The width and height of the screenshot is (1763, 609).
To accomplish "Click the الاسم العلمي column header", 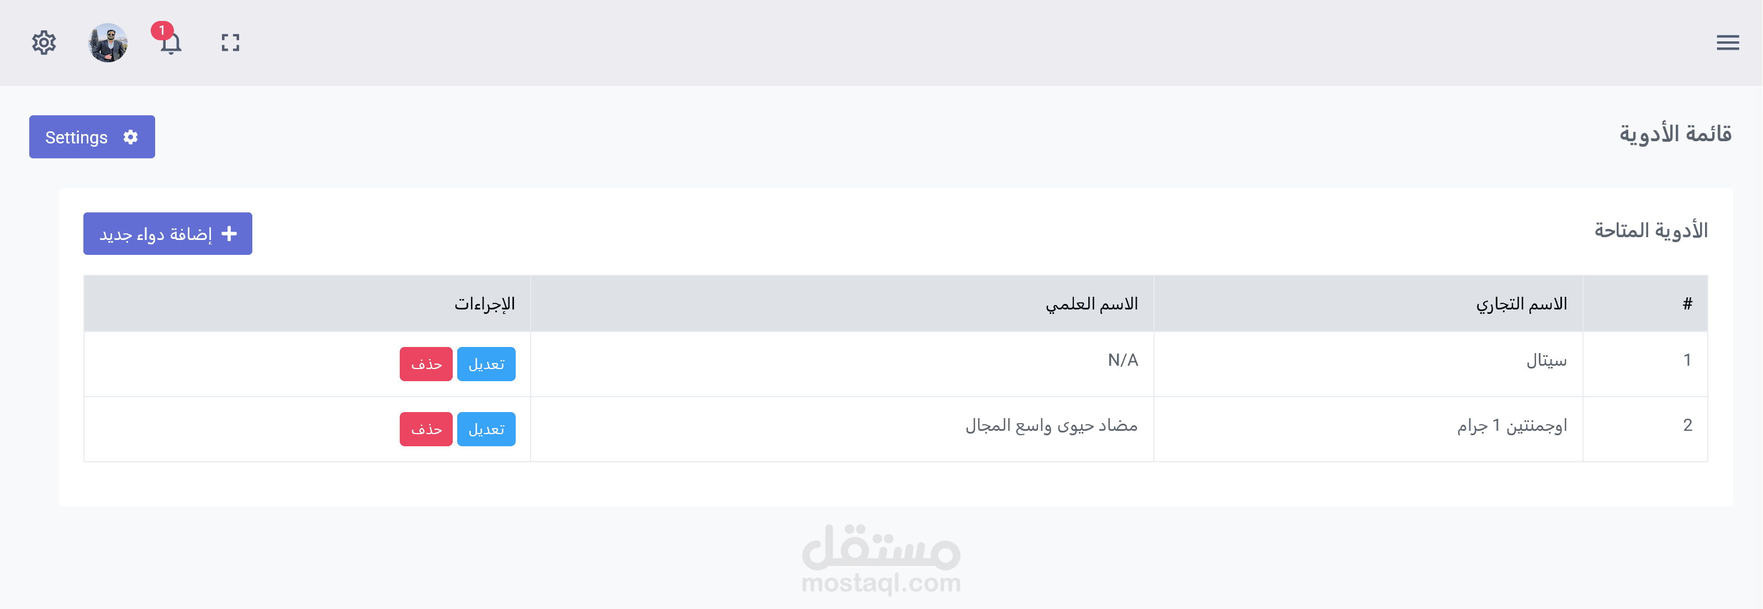I will [1092, 303].
